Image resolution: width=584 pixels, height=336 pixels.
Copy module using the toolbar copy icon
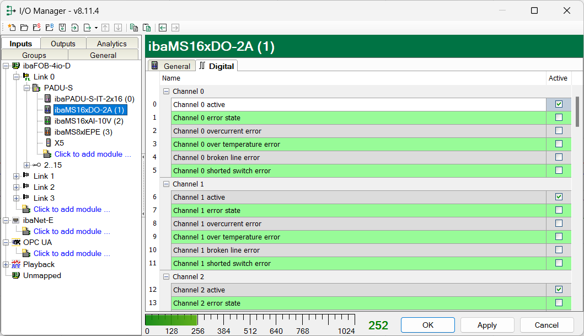coord(134,28)
